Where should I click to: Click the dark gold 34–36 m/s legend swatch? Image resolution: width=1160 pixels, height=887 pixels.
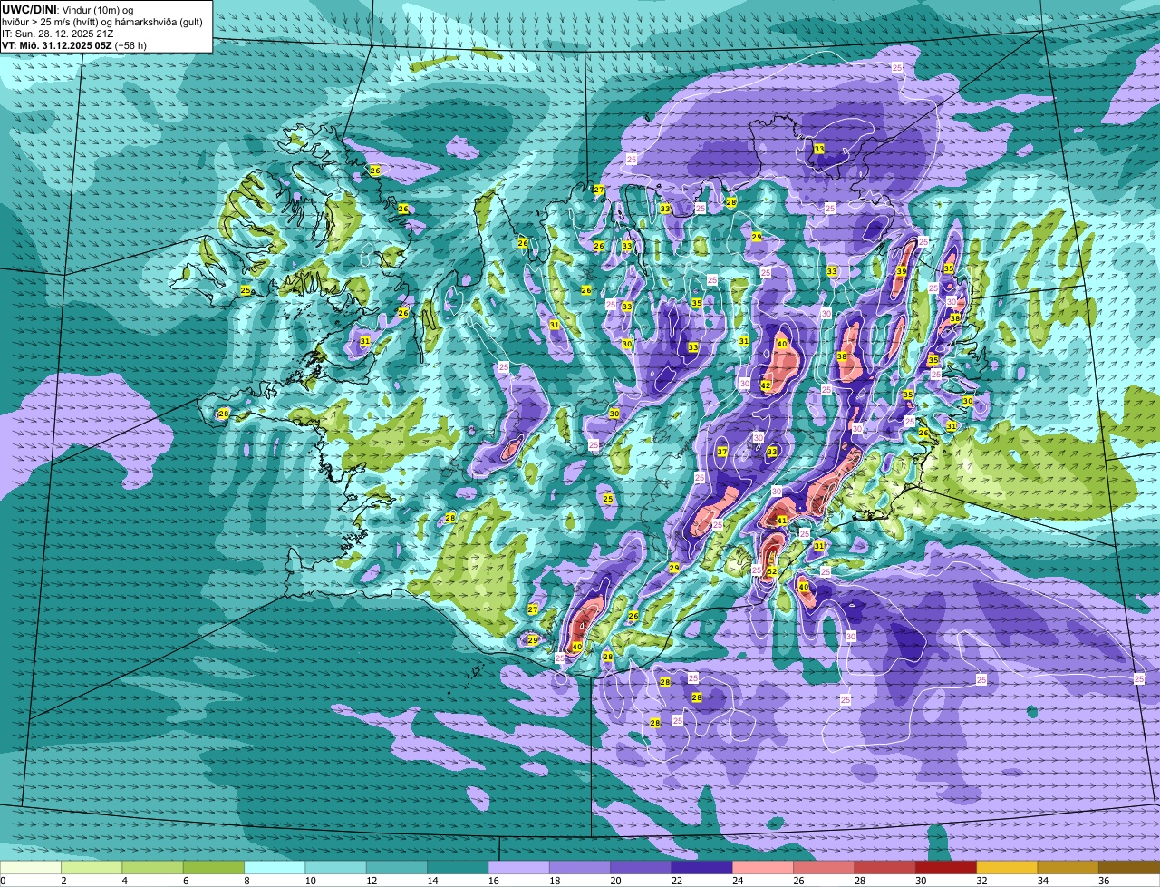click(x=1068, y=868)
